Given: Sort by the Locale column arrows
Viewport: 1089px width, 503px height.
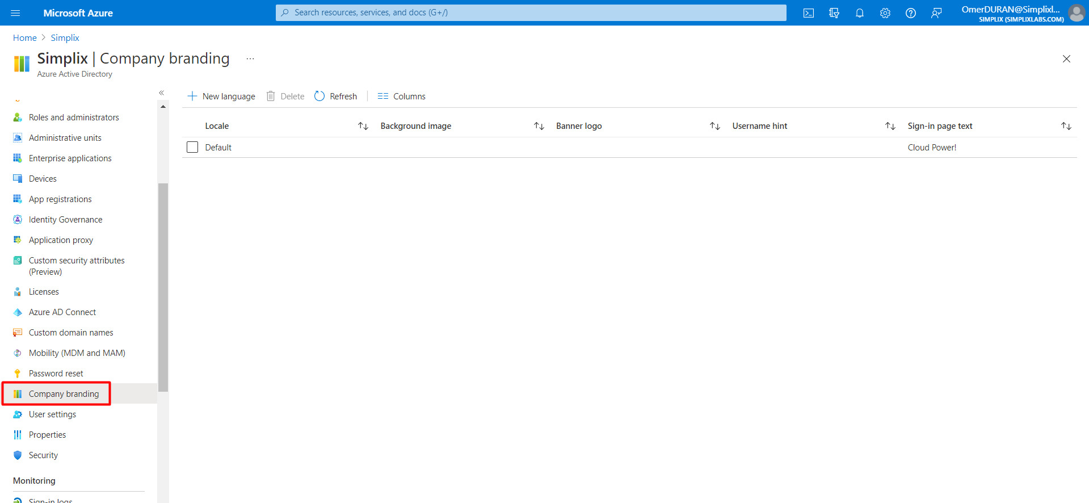Looking at the screenshot, I should pyautogui.click(x=363, y=126).
